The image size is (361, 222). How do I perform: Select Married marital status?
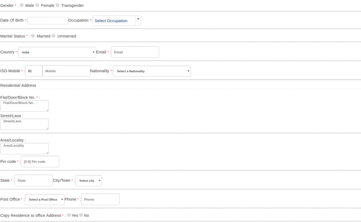[x=33, y=36]
